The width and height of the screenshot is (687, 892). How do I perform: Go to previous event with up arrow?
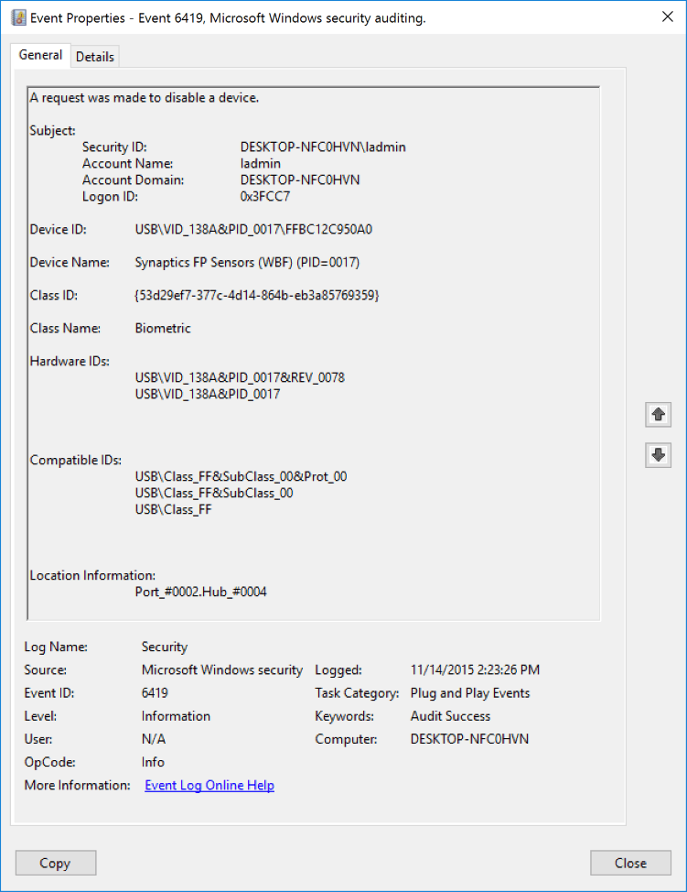point(657,414)
